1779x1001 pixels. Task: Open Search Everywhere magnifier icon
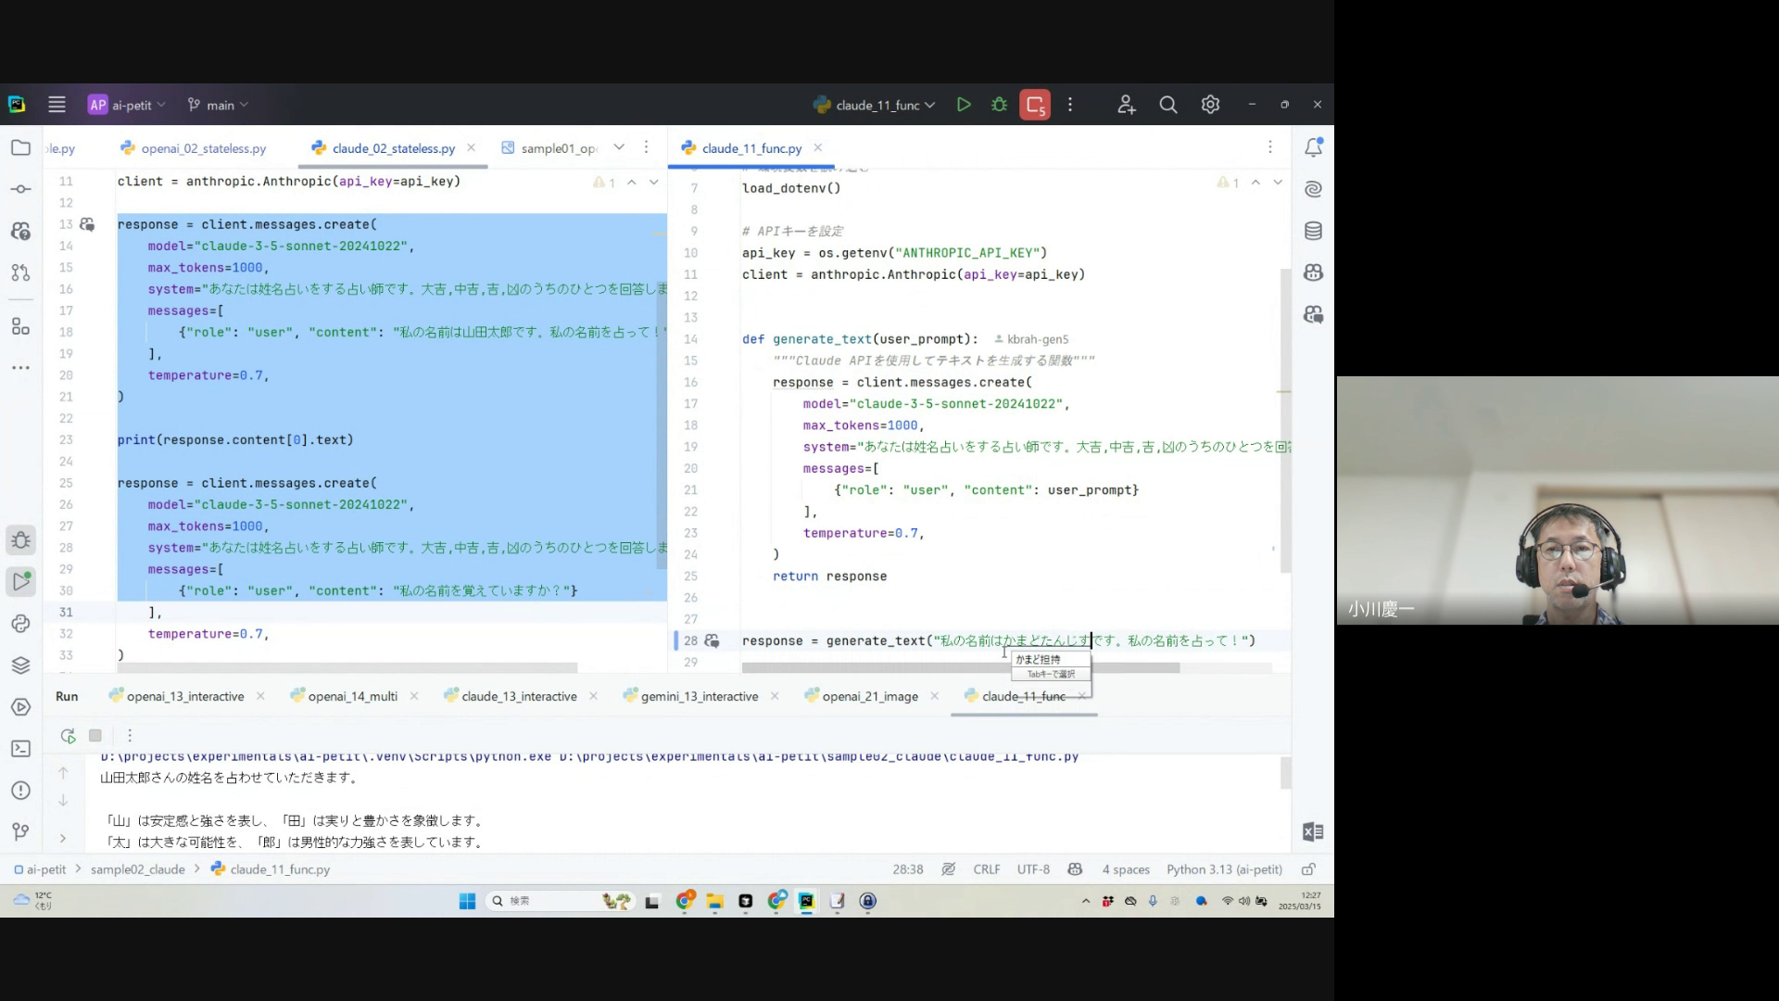coord(1167,105)
